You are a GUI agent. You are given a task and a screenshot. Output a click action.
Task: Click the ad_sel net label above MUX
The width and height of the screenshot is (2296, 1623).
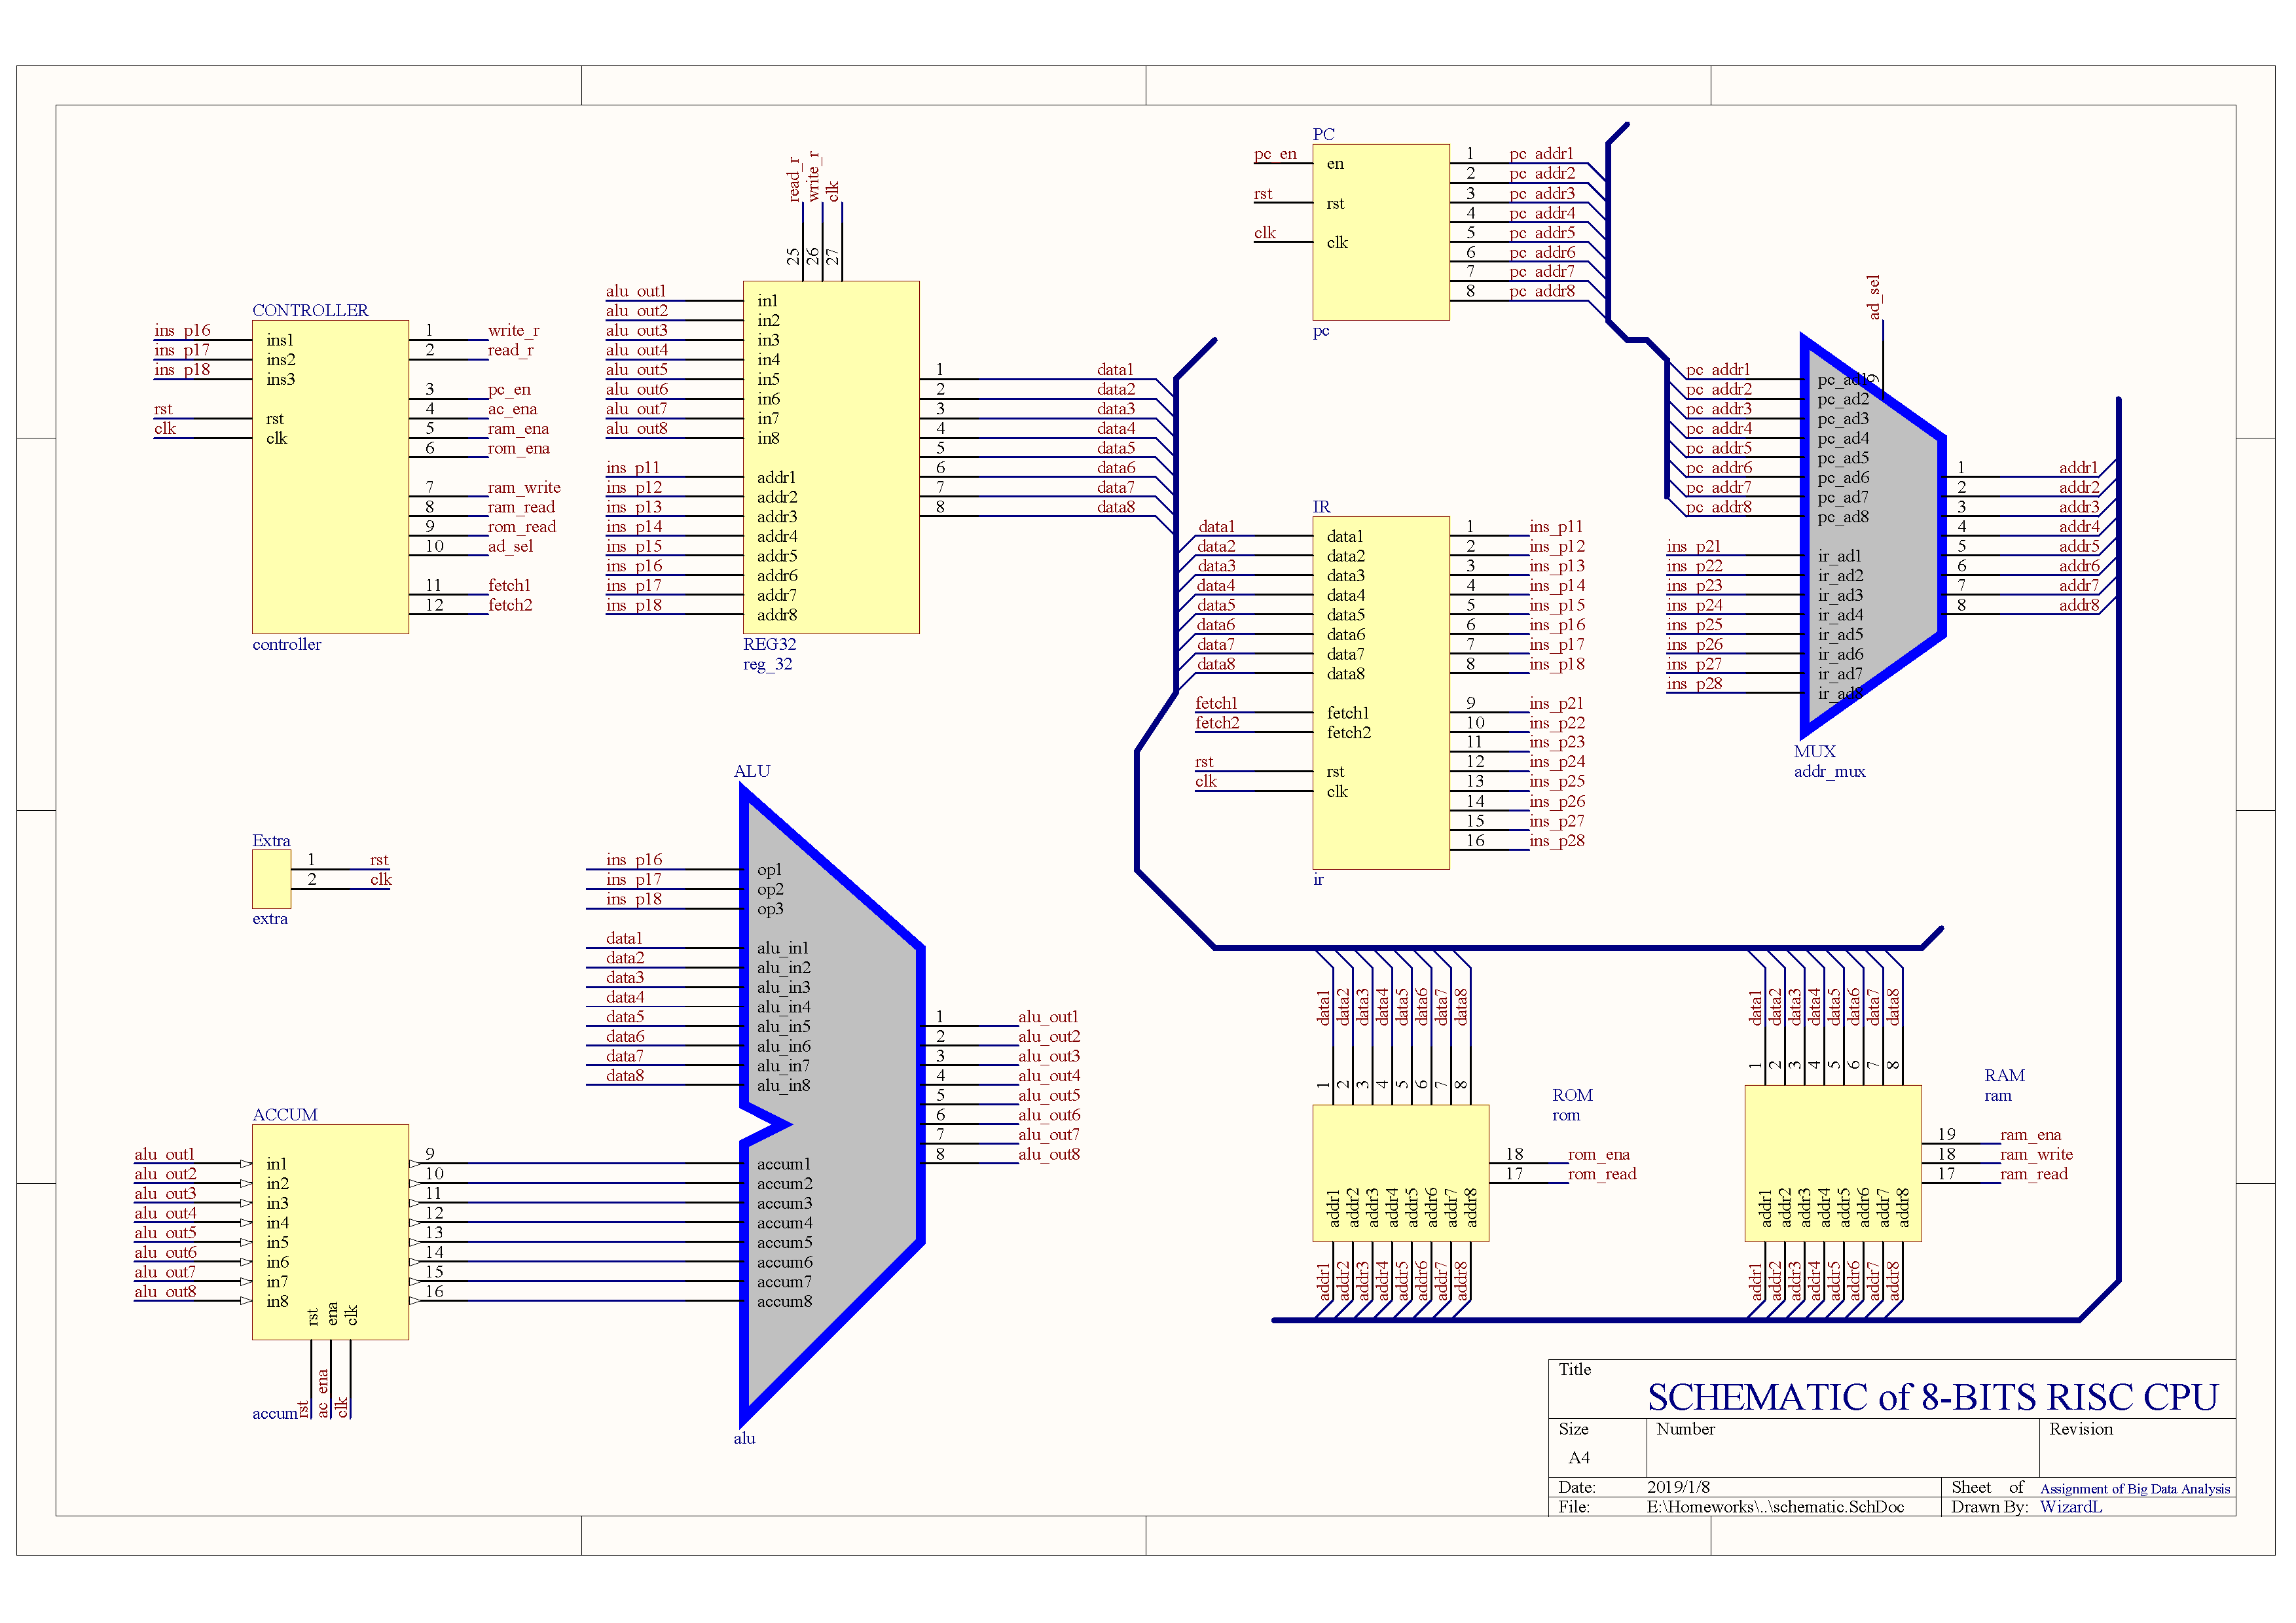pos(1874,298)
